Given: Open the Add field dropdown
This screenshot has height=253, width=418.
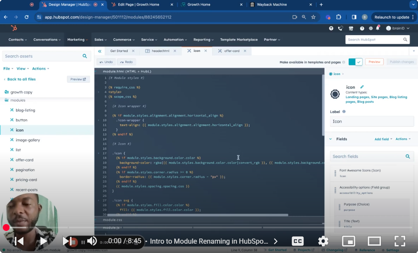Looking at the screenshot, I should coord(384,139).
